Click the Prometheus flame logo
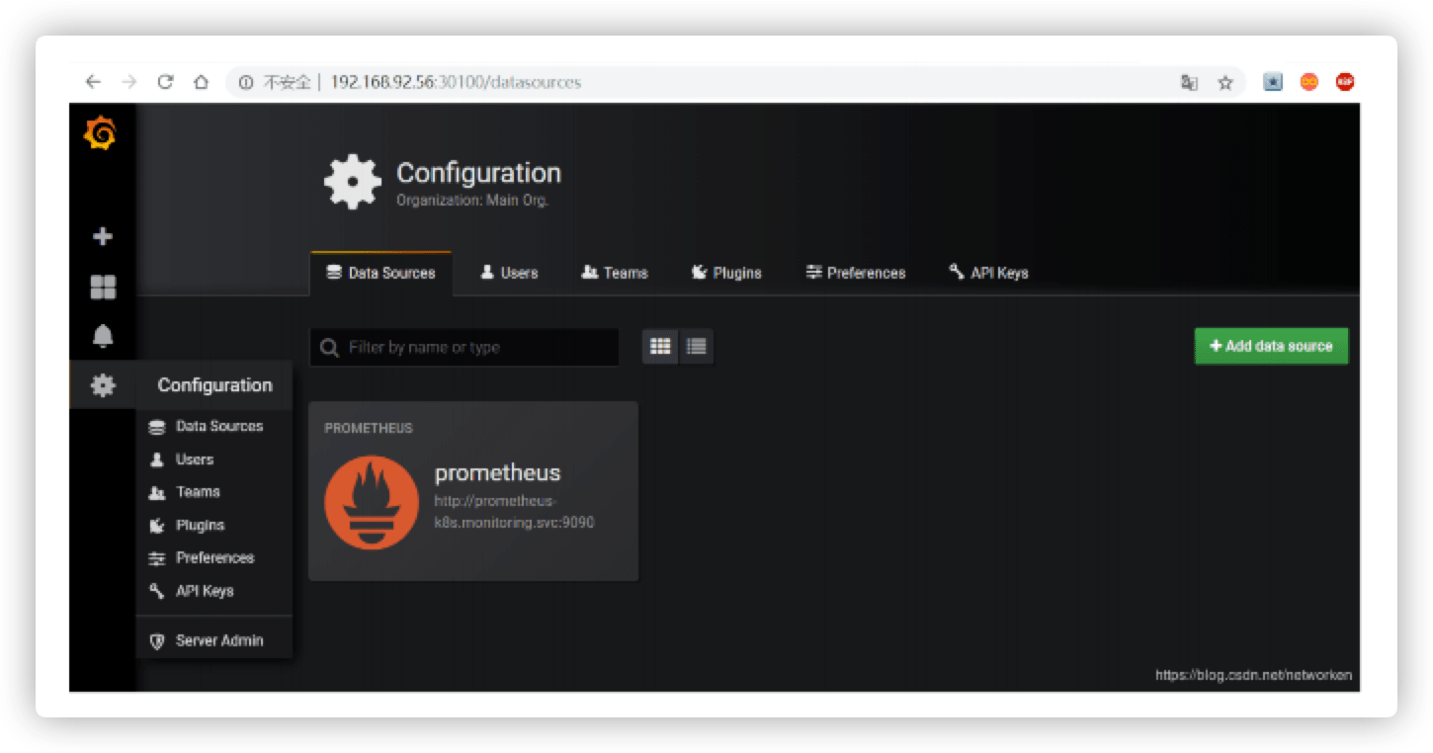The width and height of the screenshot is (1433, 753). [x=372, y=502]
